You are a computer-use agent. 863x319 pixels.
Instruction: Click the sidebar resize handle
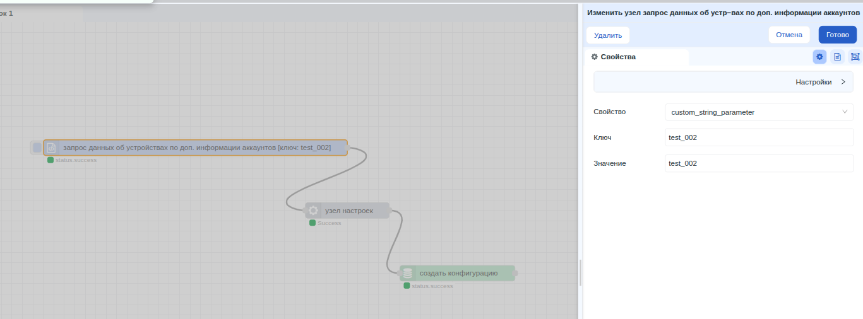coord(580,272)
